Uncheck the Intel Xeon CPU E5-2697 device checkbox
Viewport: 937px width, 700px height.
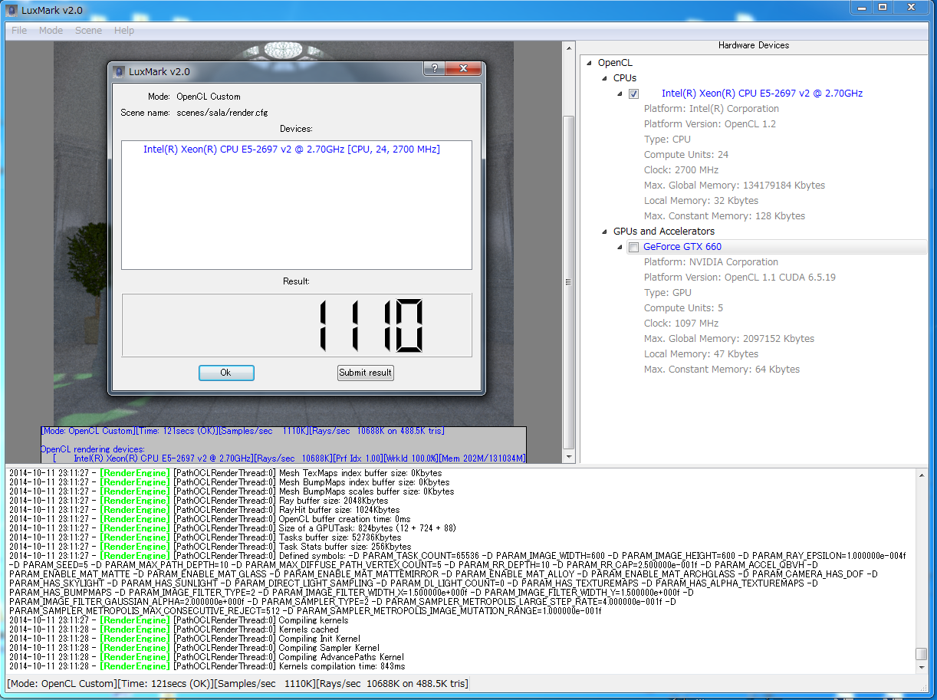[633, 94]
